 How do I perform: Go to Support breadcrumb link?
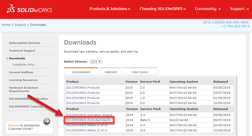(x=20, y=25)
